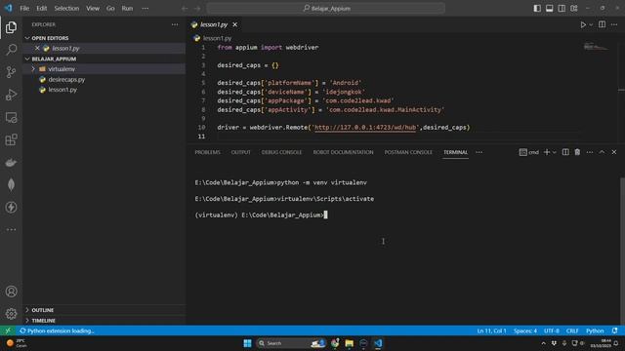
Task: Click the Belajar_Appium command center search
Action: pos(326,9)
